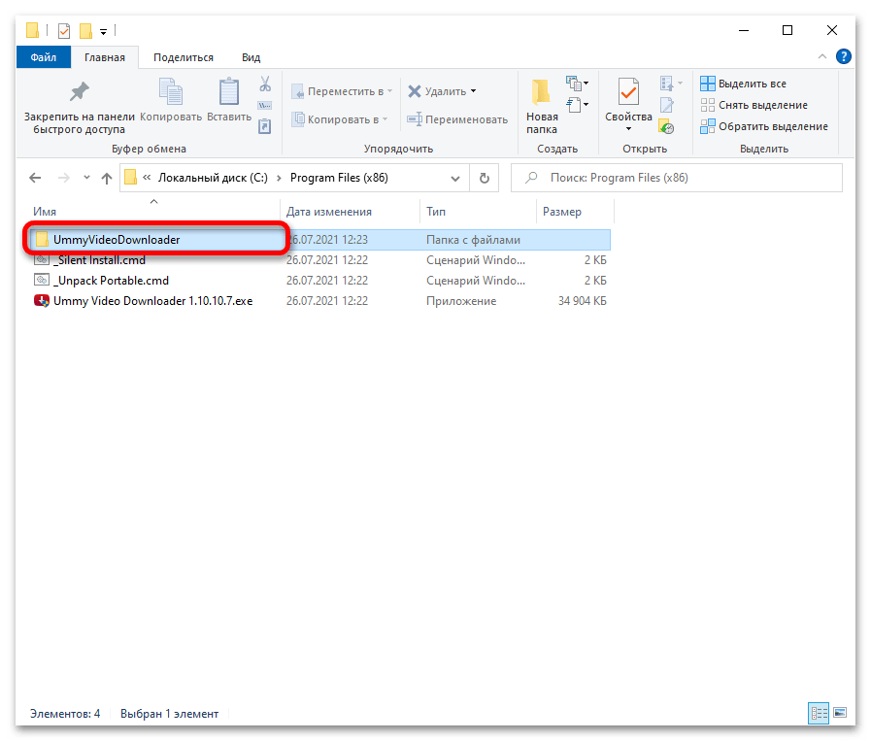Click the Paste ribbon button
The width and height of the screenshot is (871, 741).
[x=229, y=100]
